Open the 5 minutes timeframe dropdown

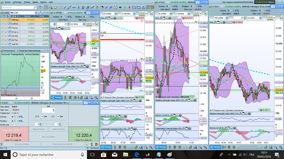[x=183, y=14]
